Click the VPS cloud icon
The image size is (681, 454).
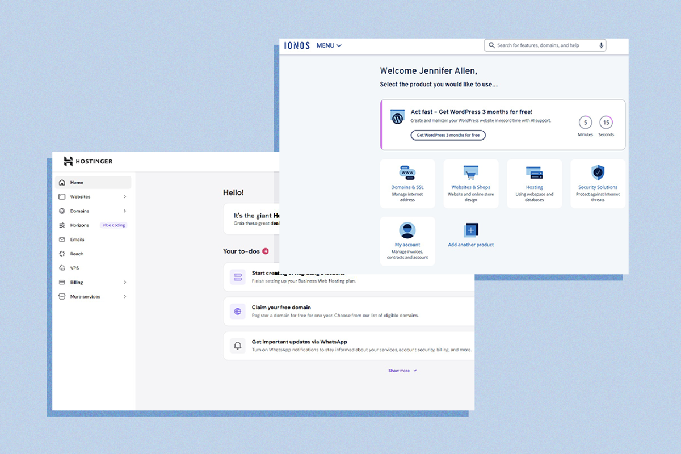[62, 268]
